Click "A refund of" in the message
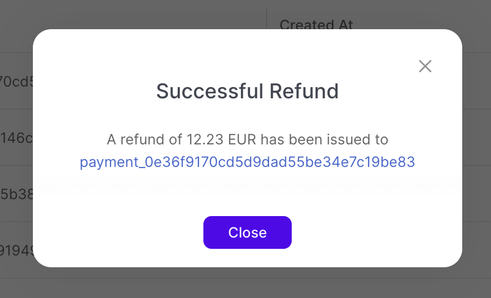This screenshot has height=298, width=491. pyautogui.click(x=139, y=139)
